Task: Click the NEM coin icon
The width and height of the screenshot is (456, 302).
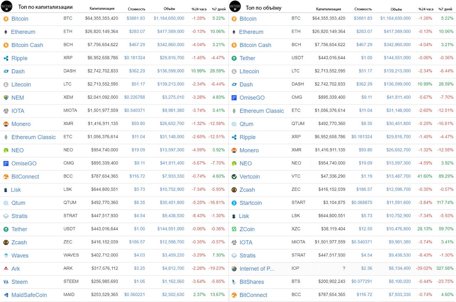Action: 6,98
